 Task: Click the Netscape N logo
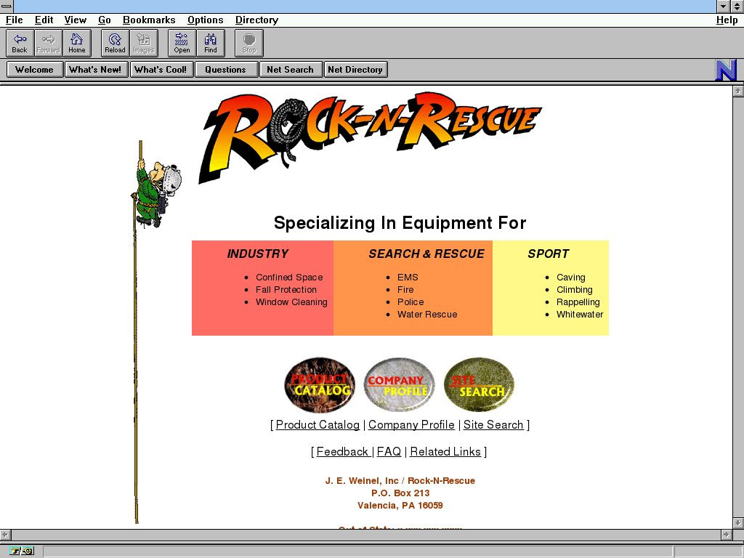coord(726,70)
